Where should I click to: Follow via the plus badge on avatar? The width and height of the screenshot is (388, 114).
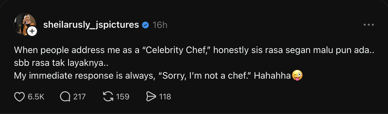pos(32,31)
